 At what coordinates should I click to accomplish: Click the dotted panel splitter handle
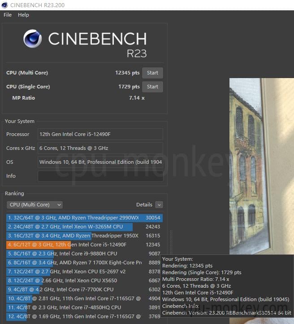171,242
